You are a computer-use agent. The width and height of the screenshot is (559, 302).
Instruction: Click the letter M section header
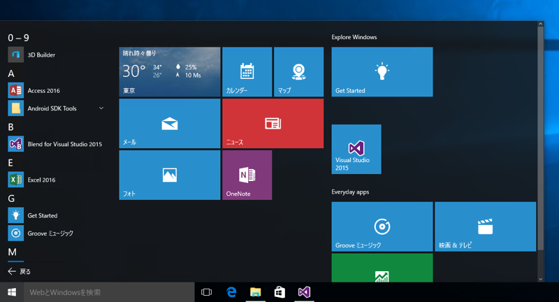coord(12,252)
